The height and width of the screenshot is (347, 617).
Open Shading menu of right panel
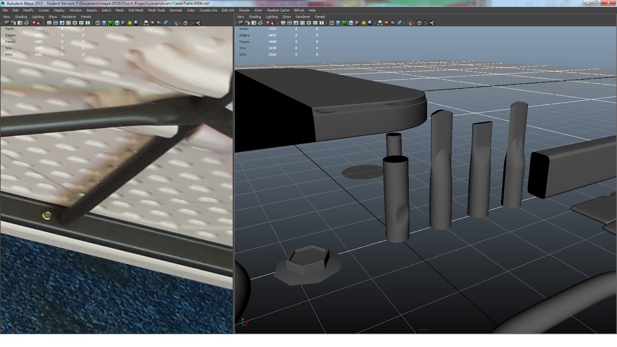(255, 17)
